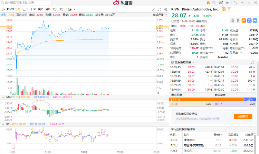Open customer service headset icon
The width and height of the screenshot is (259, 154).
tap(214, 3)
